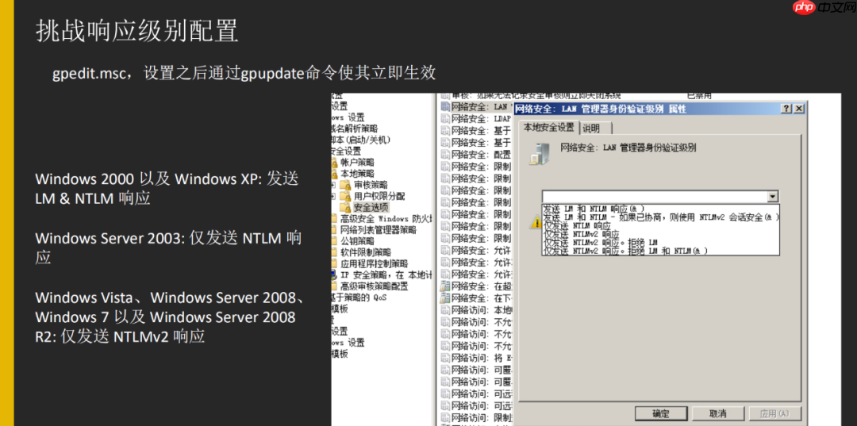The width and height of the screenshot is (857, 426).
Task: Select 域名解析策略 in the tree
Action: (x=354, y=129)
